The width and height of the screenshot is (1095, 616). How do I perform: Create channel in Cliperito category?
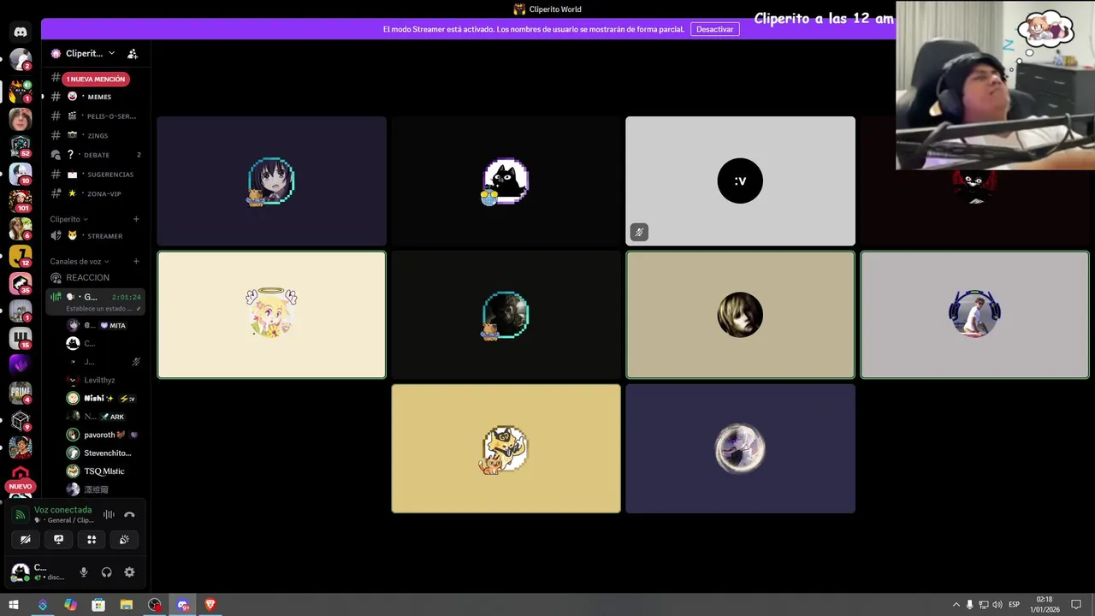point(136,219)
